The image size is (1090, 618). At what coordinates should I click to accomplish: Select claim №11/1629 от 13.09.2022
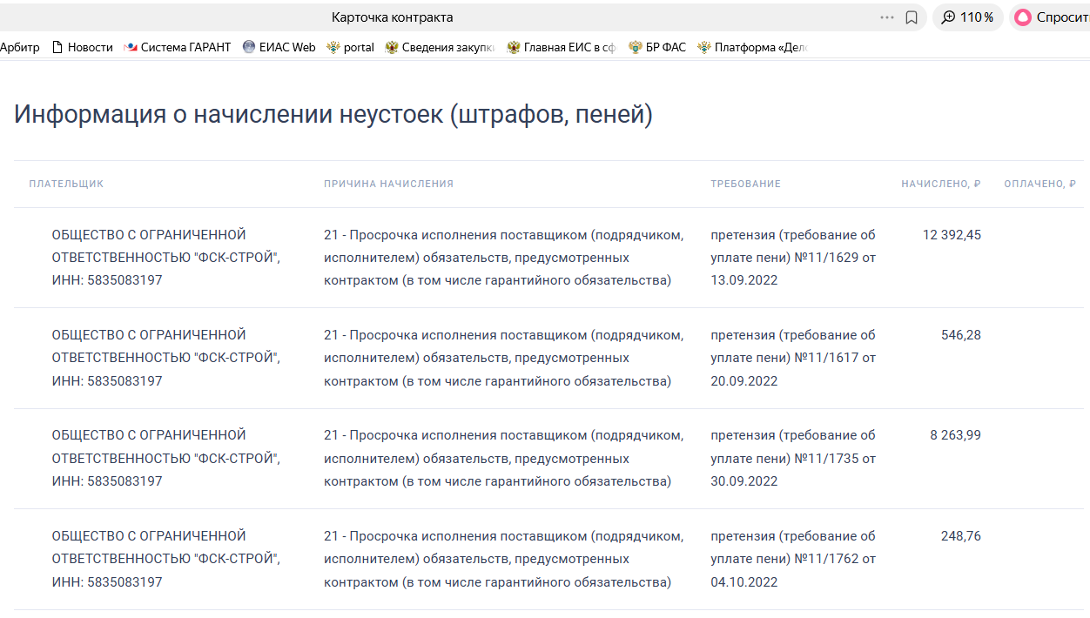point(793,258)
